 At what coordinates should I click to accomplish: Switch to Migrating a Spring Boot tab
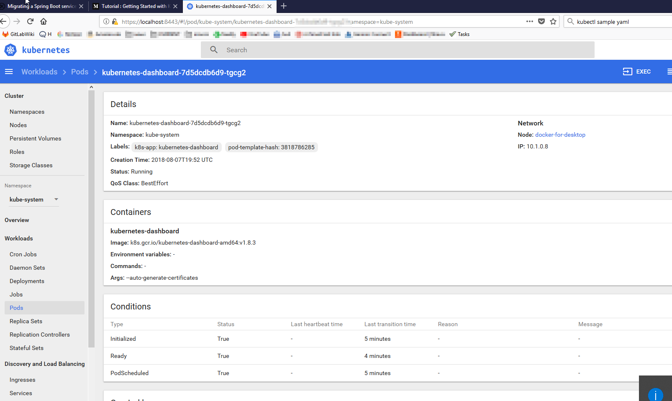pos(41,6)
